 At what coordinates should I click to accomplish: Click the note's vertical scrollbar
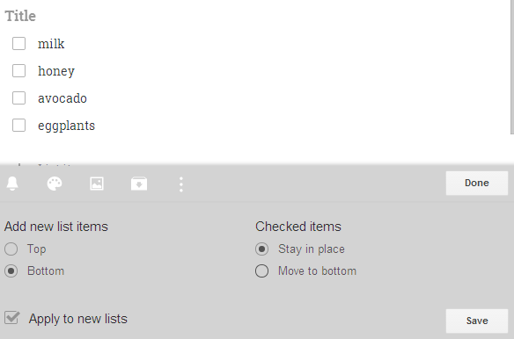(x=512, y=67)
